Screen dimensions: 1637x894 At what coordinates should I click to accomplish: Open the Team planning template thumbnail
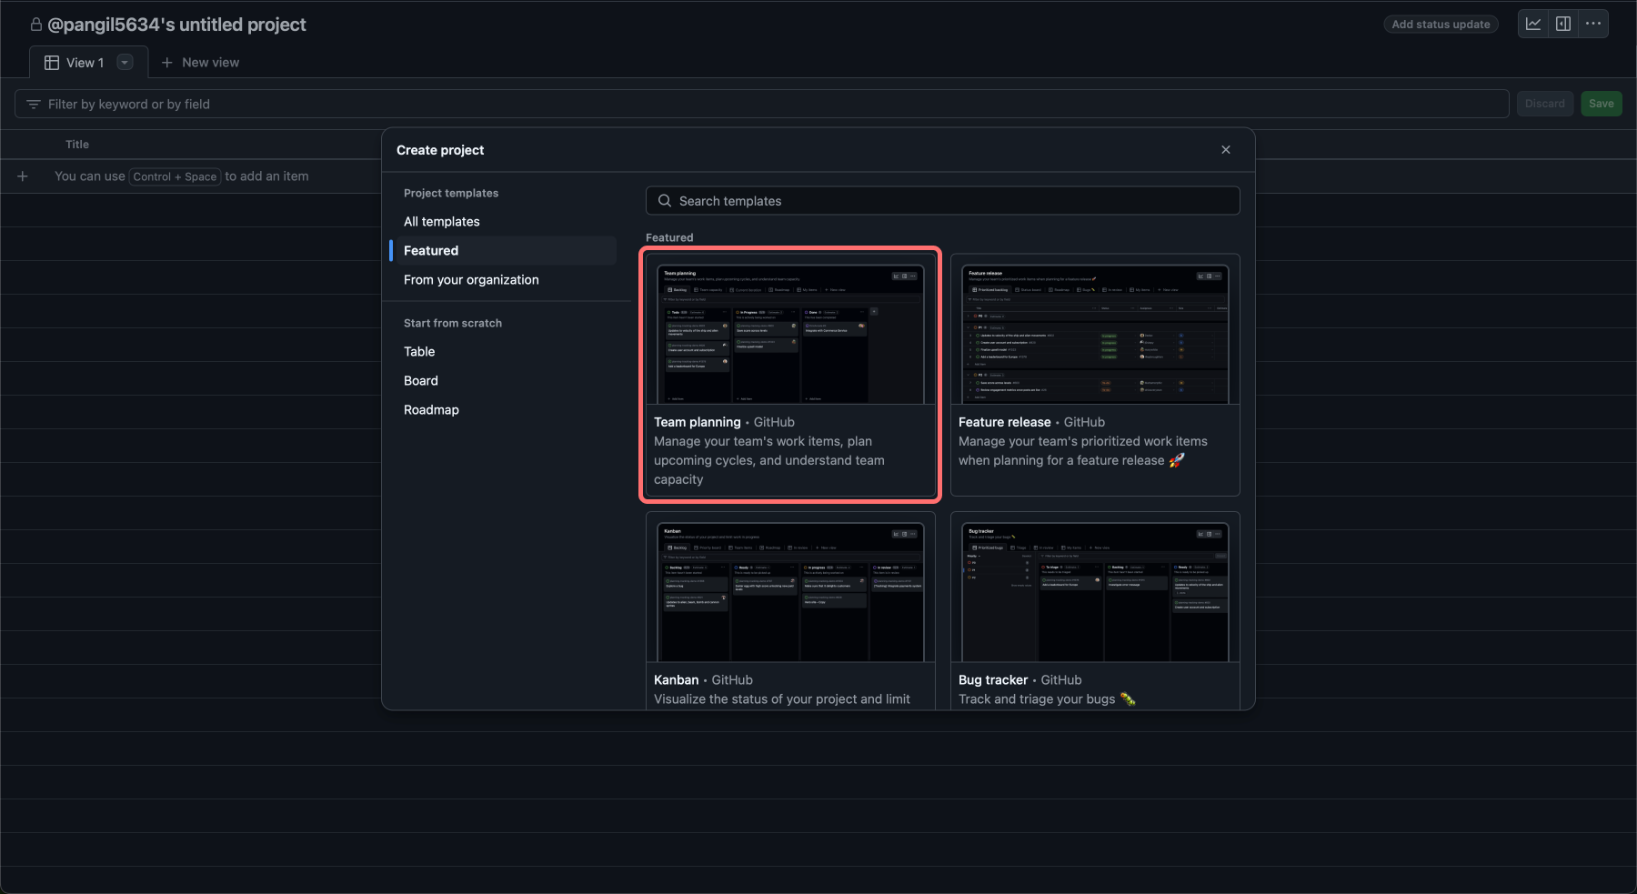coord(790,334)
